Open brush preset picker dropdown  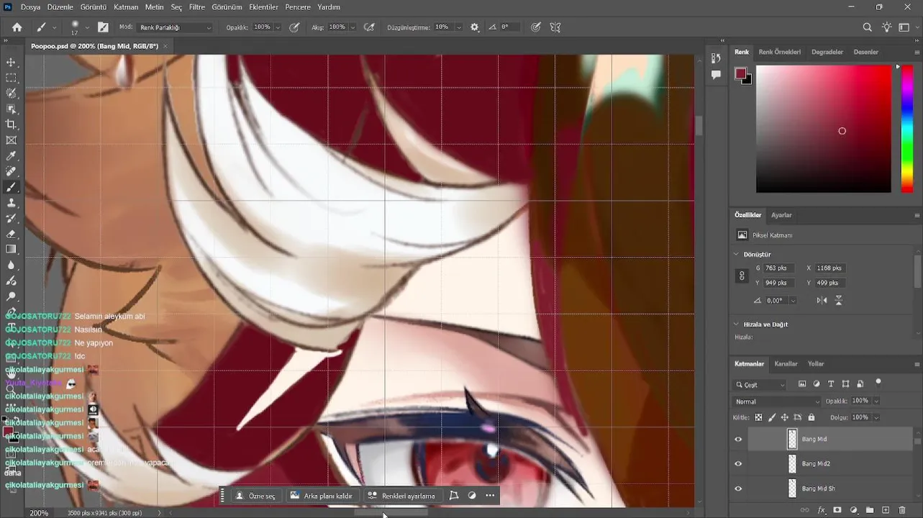click(x=87, y=27)
